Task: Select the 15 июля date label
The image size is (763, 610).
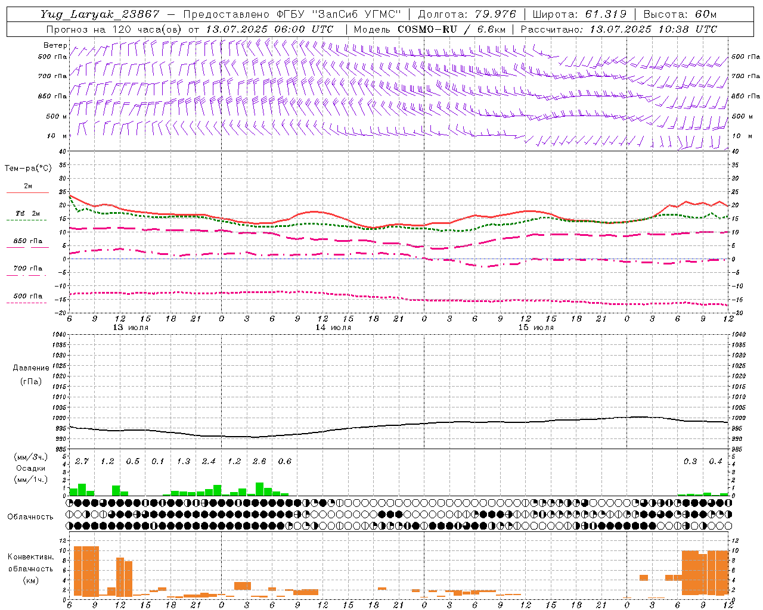Action: [536, 328]
